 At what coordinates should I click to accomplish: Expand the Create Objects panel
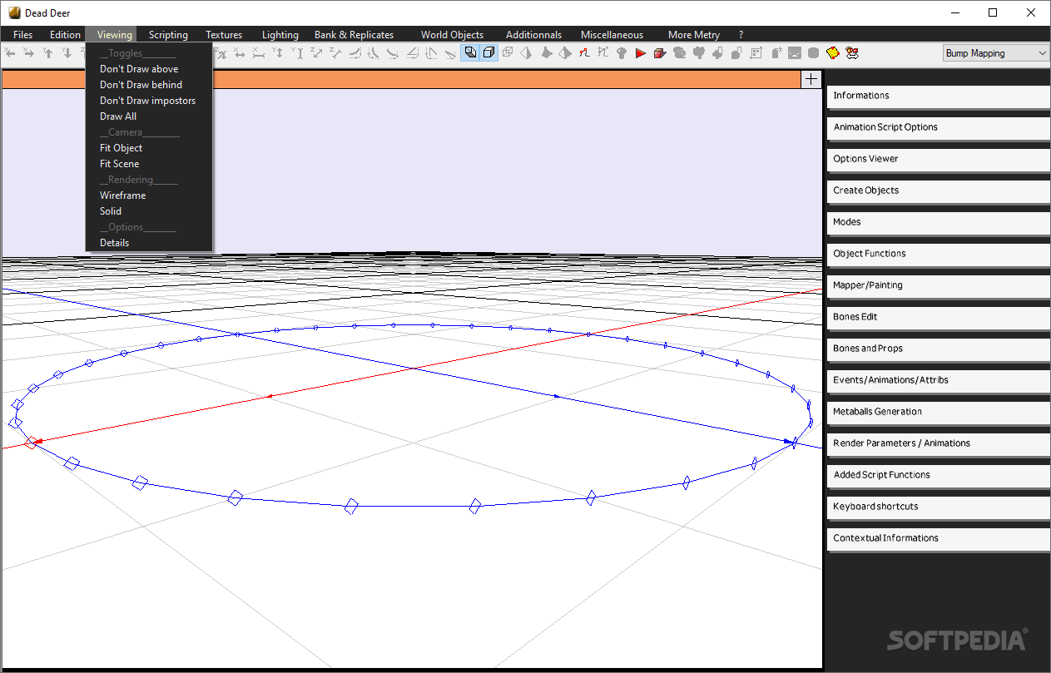pyautogui.click(x=939, y=191)
